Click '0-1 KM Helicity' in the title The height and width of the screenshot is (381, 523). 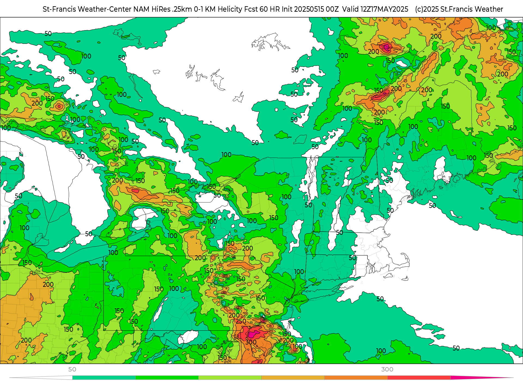tap(218, 9)
